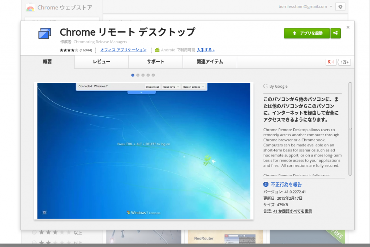Screen dimensions: 370x247
Task: Click the green share icon button
Action: tap(335, 33)
